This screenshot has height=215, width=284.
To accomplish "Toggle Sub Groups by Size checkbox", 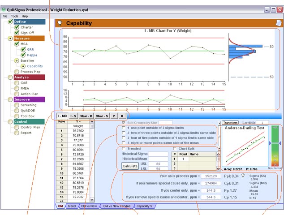I will point(124,123).
